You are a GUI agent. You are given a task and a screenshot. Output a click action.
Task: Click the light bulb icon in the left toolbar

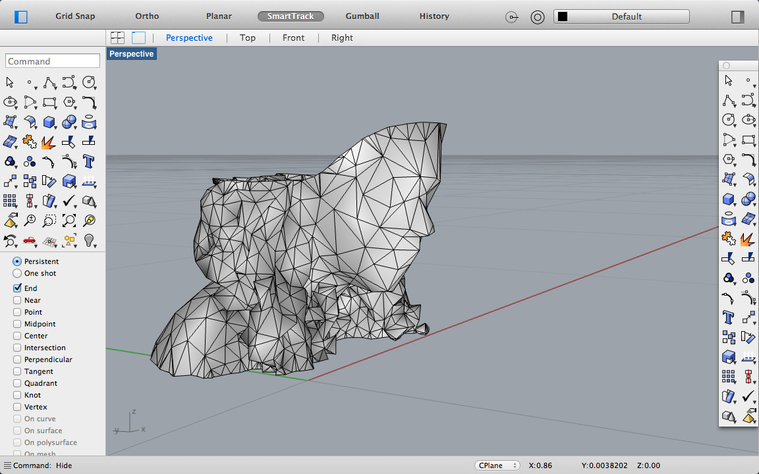pos(88,240)
